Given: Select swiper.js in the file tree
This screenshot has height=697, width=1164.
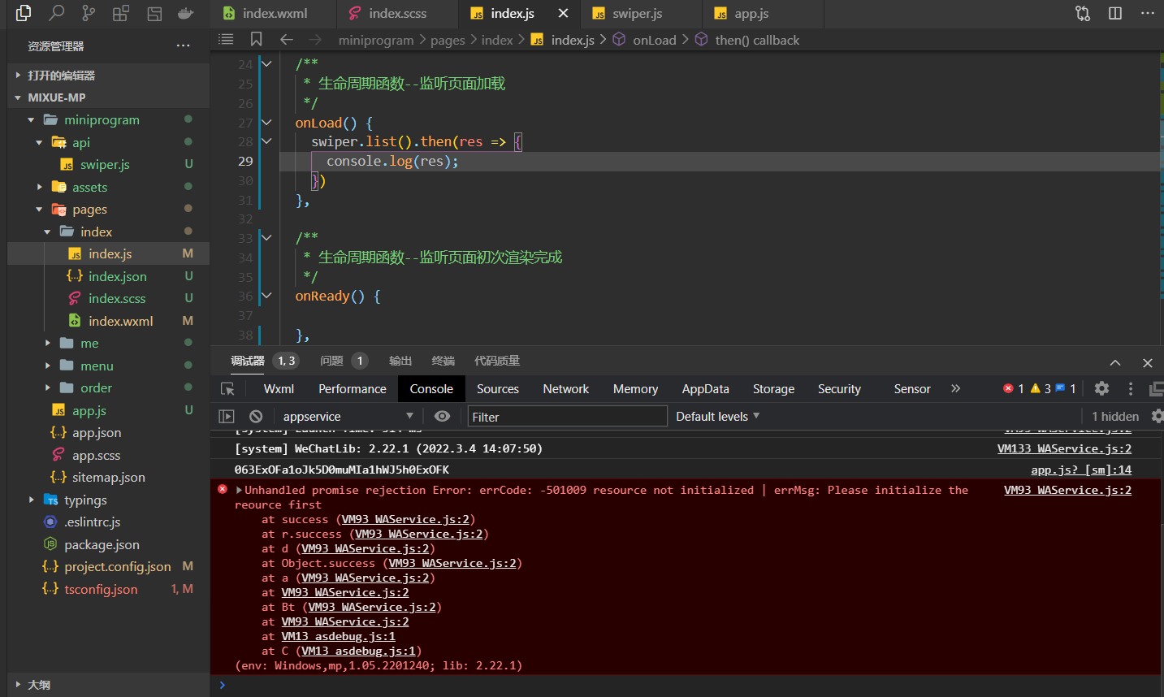Looking at the screenshot, I should 104,164.
